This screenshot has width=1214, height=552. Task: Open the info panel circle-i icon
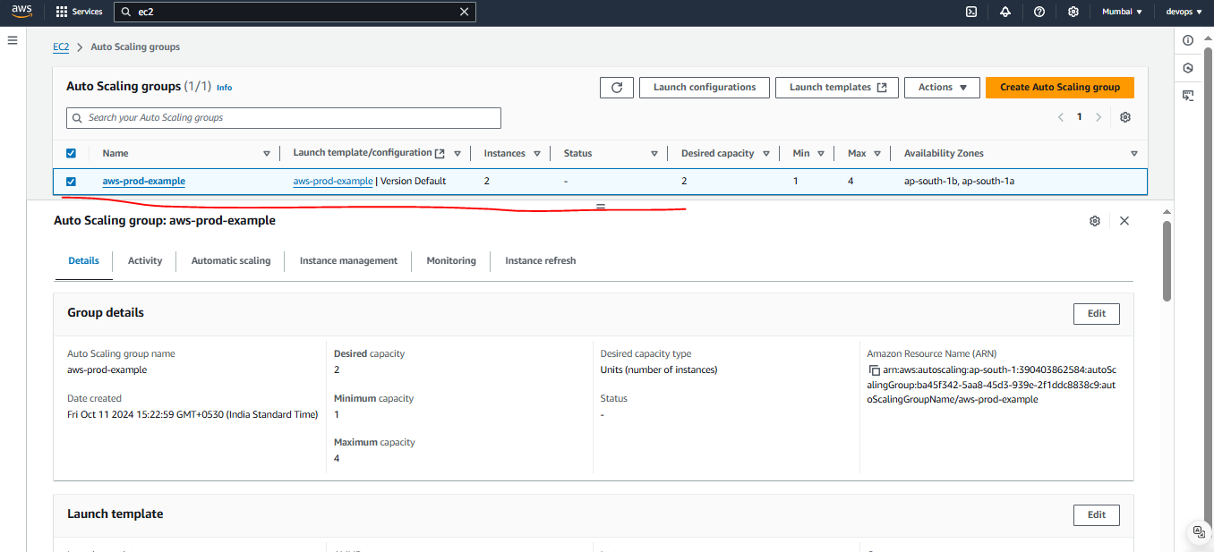1188,40
